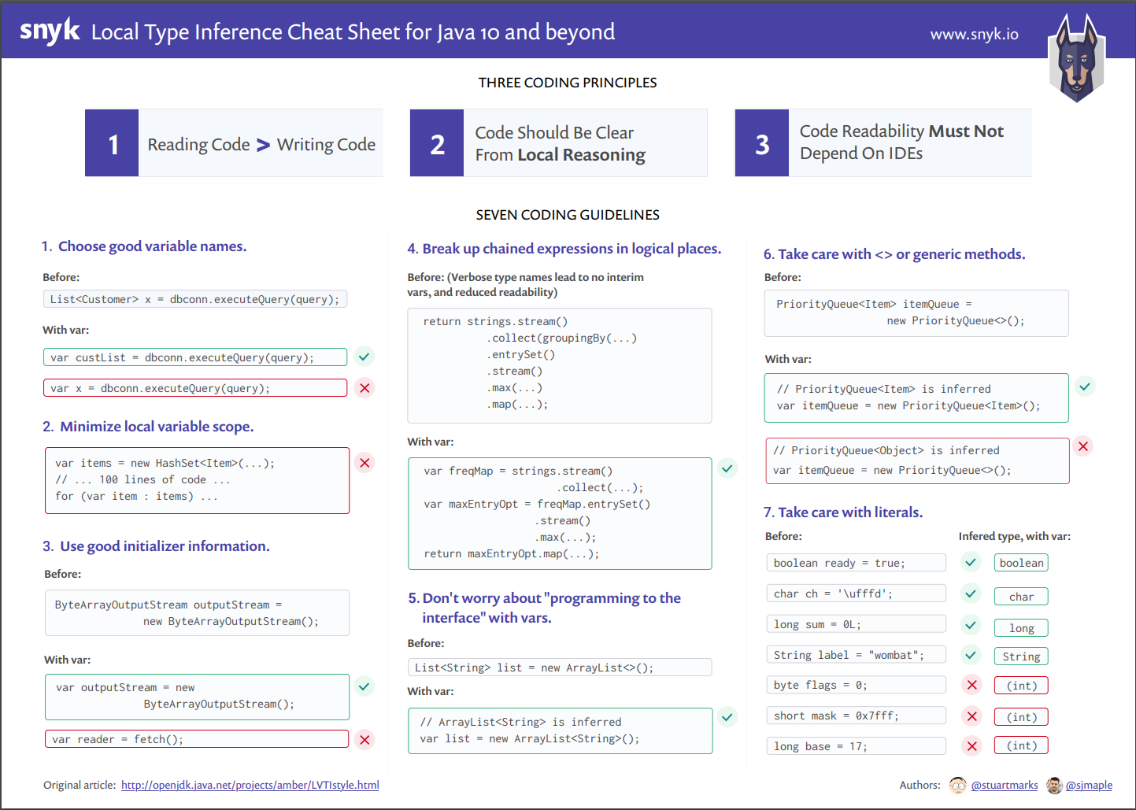Click heading '4. Break up chained expressions'
The width and height of the screenshot is (1136, 810).
tap(564, 249)
